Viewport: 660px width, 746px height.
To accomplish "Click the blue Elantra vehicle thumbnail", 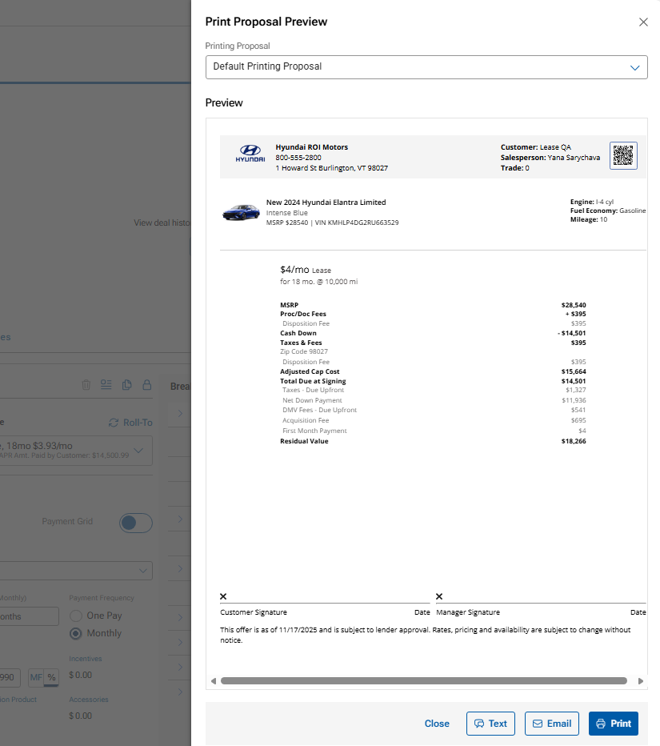I will pos(241,212).
